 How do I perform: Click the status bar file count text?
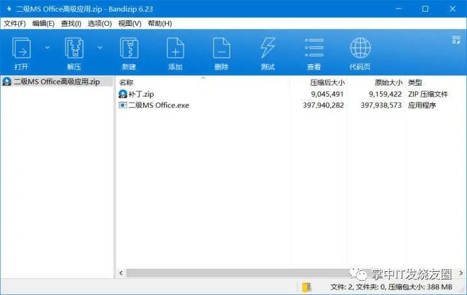391,287
